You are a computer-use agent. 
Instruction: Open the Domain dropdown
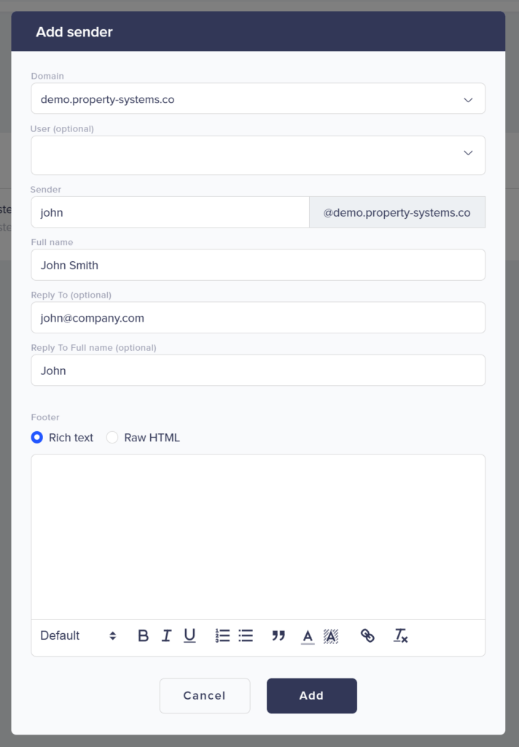pyautogui.click(x=258, y=99)
